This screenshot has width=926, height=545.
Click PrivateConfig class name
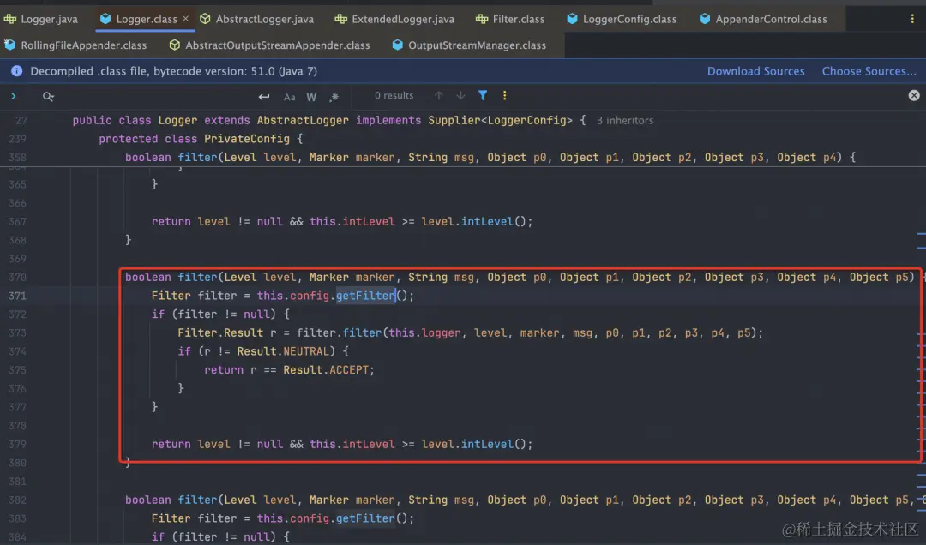[x=247, y=139]
